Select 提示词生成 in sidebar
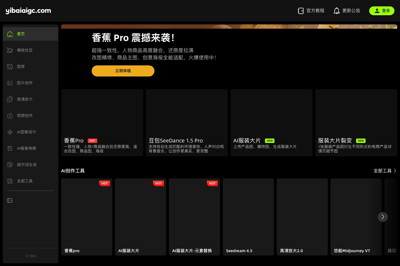 click(x=31, y=165)
